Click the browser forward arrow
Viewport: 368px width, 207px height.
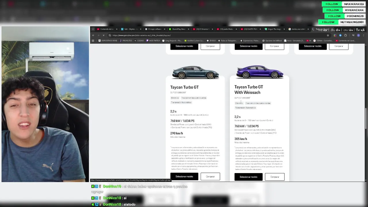pos(98,35)
